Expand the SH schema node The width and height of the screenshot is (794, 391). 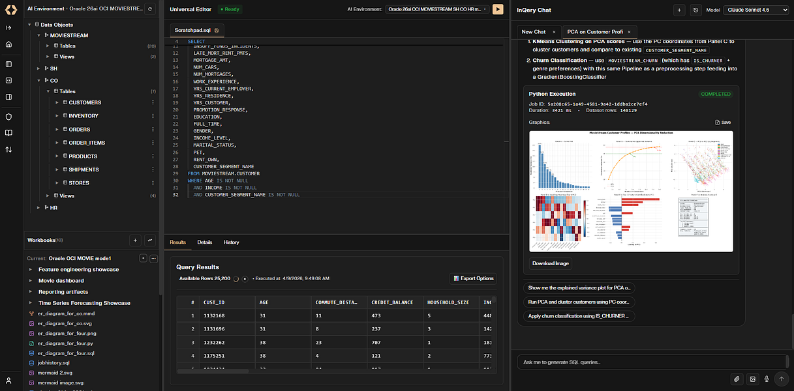[38, 68]
